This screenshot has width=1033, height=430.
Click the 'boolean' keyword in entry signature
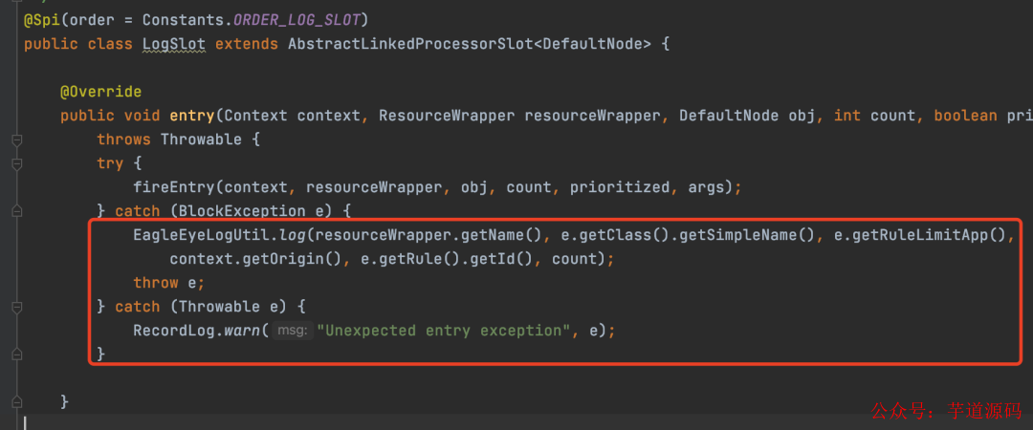point(964,116)
